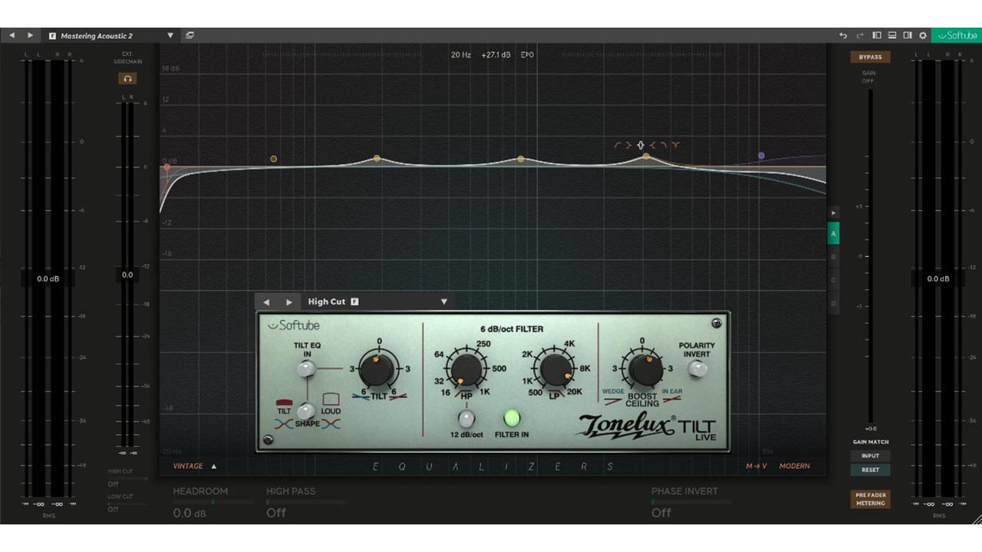Click the copy icon beside preset name
Screen dimensions: 982x552
point(189,35)
